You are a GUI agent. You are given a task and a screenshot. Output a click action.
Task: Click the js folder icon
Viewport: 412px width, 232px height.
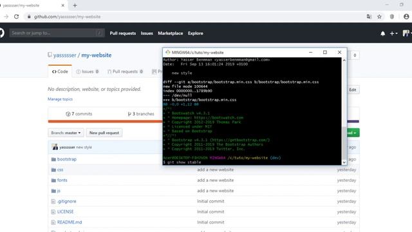(53, 191)
